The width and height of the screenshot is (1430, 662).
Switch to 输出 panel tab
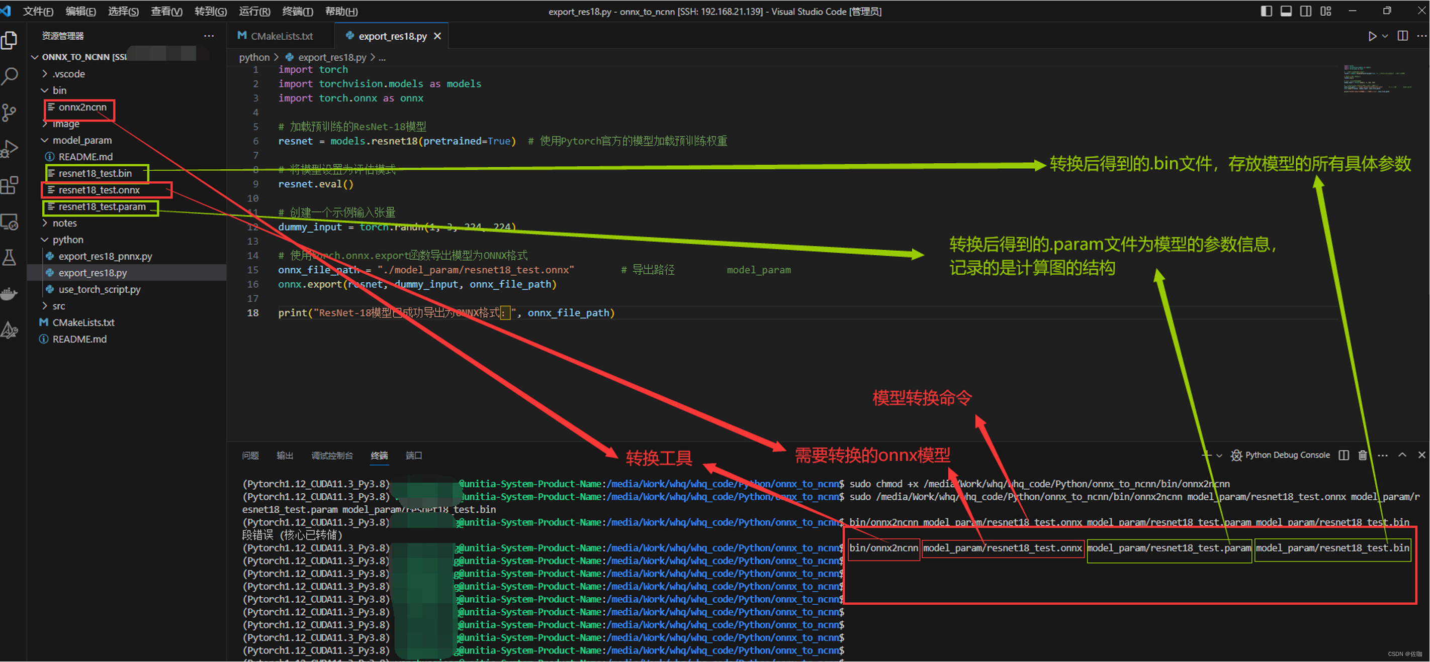point(285,455)
